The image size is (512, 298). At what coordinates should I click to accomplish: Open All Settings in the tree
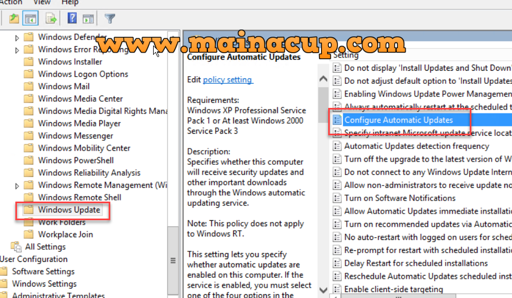pyautogui.click(x=46, y=247)
